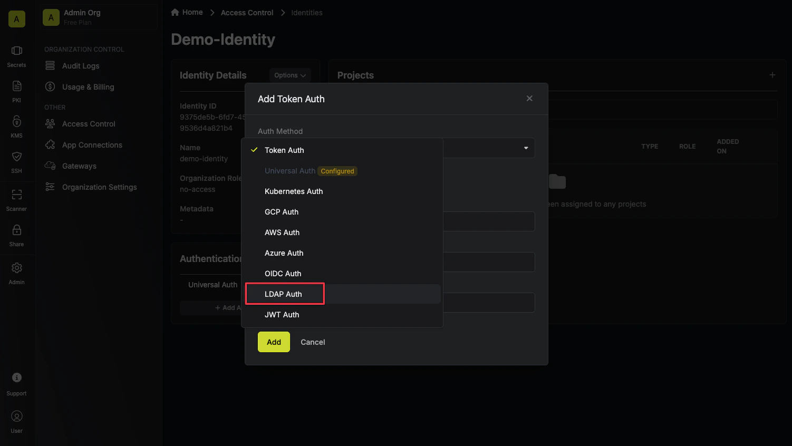Select AWS Auth option
This screenshot has width=792, height=446.
[342, 232]
